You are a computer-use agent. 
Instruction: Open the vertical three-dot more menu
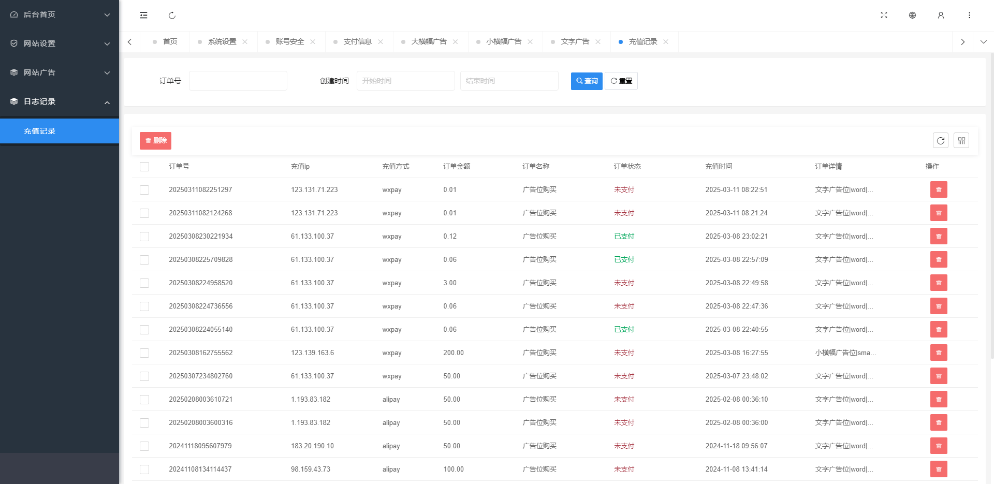(969, 16)
